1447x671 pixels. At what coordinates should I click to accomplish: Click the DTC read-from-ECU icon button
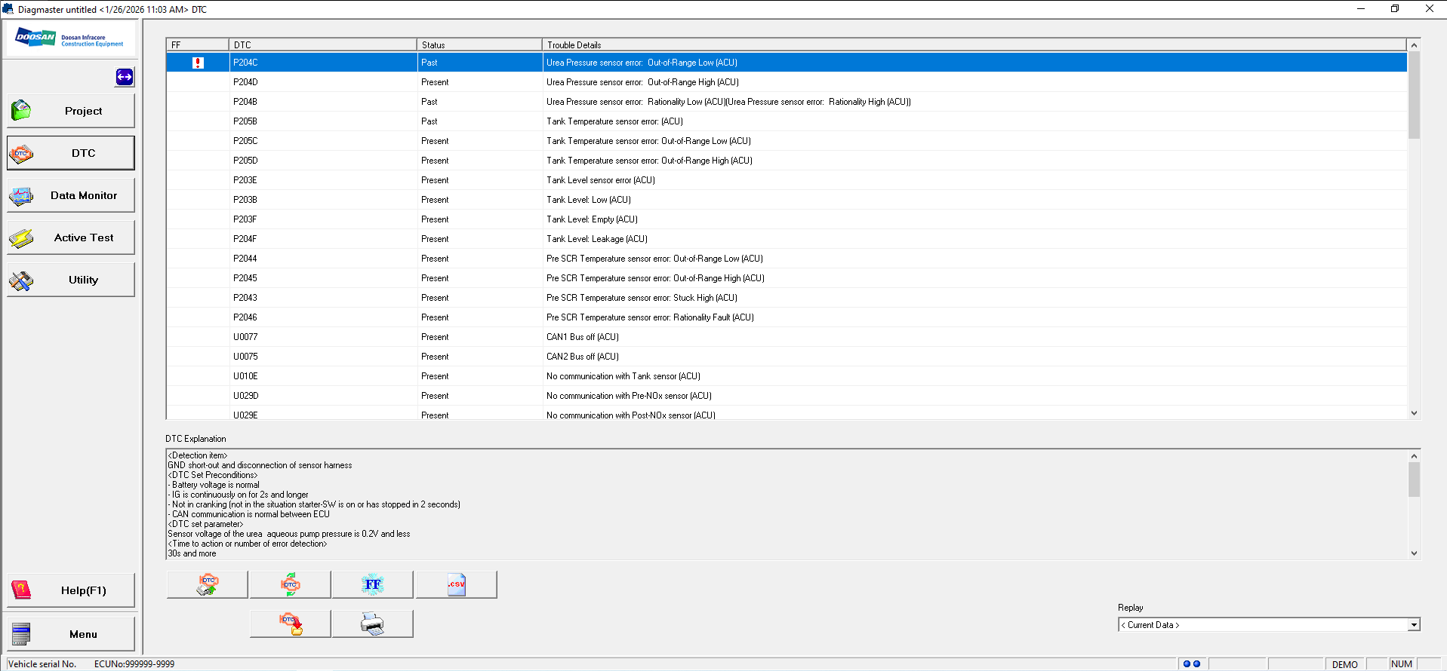pyautogui.click(x=207, y=584)
